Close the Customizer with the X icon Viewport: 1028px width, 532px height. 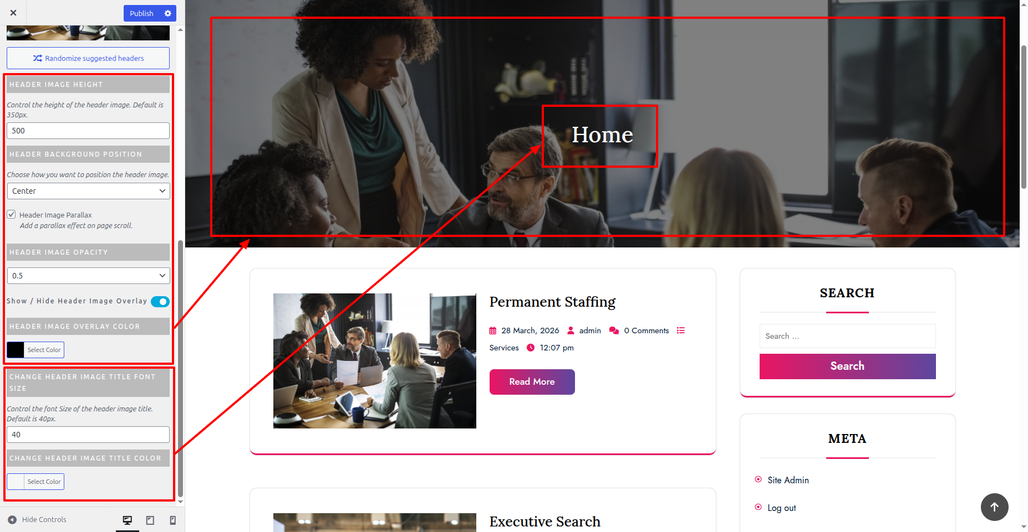(13, 13)
